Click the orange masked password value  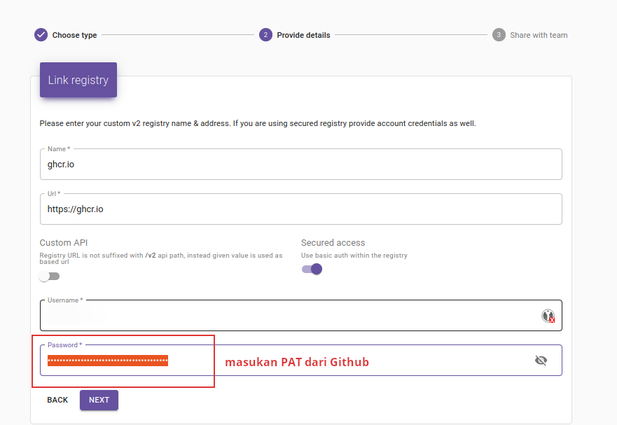tap(106, 360)
